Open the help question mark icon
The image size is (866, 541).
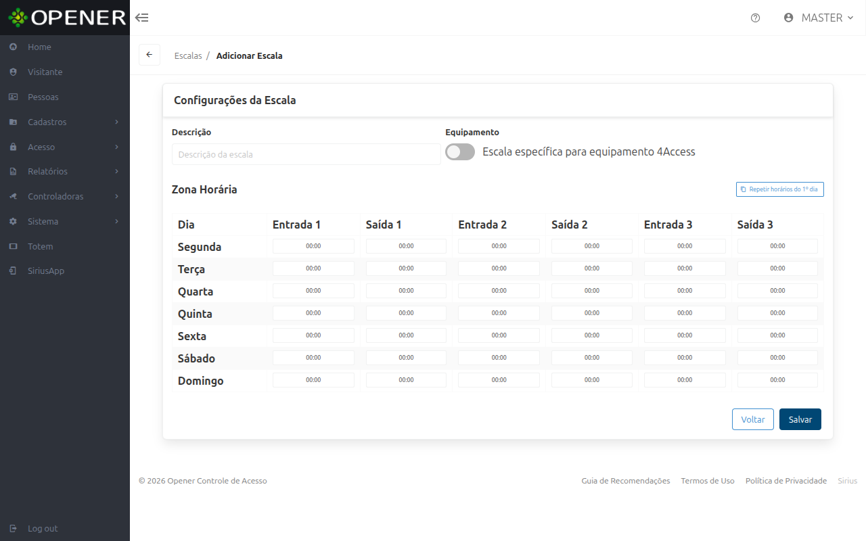756,18
